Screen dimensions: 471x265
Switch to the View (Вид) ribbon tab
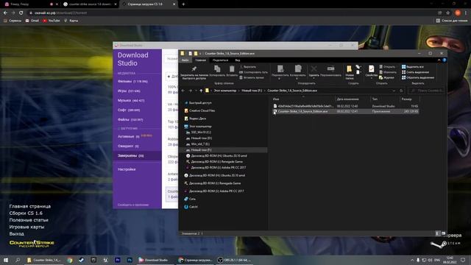coord(238,60)
